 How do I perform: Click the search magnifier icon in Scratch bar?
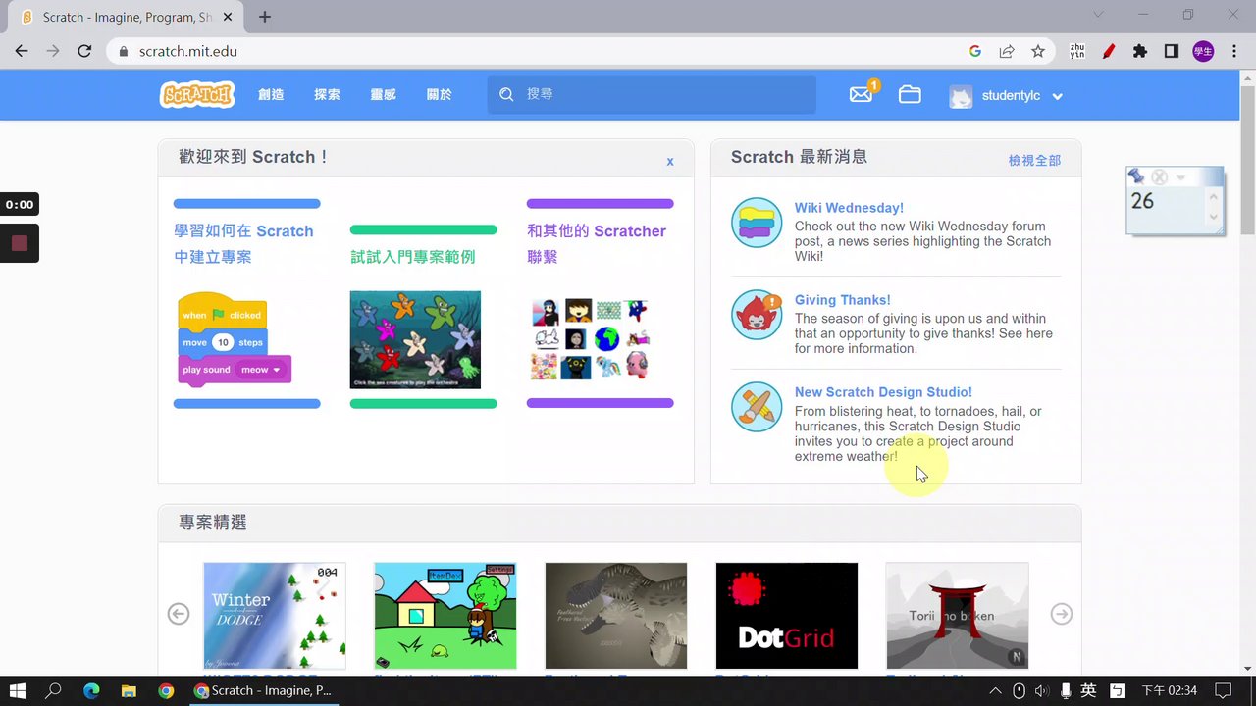click(x=506, y=94)
